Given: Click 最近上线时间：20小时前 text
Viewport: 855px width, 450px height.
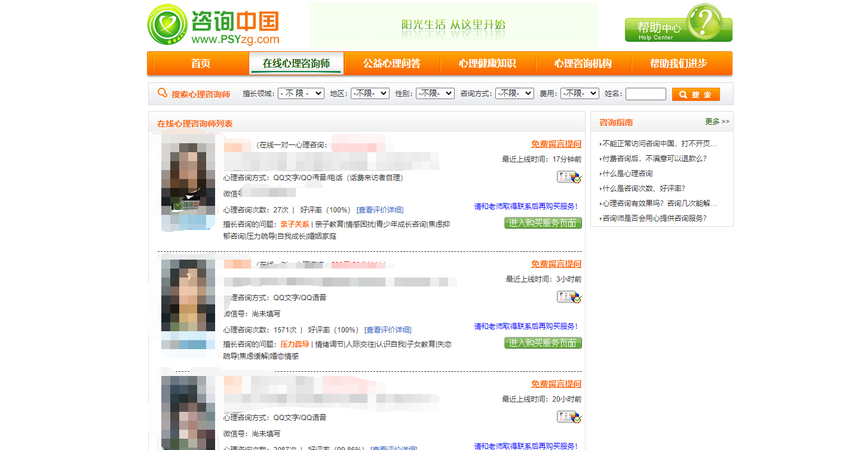Looking at the screenshot, I should 541,399.
